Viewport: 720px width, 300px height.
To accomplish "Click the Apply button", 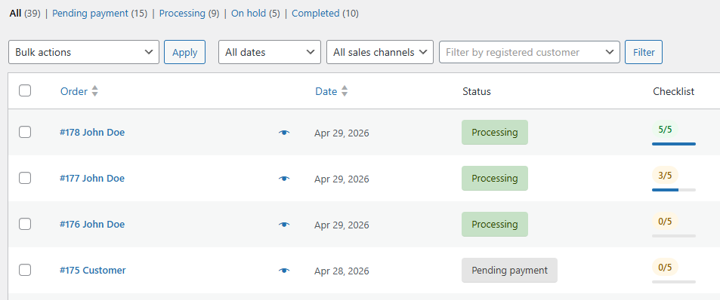I will click(x=184, y=52).
